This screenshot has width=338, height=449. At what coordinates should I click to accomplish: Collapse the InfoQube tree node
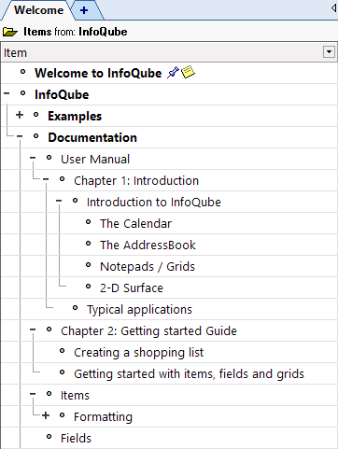click(x=7, y=93)
